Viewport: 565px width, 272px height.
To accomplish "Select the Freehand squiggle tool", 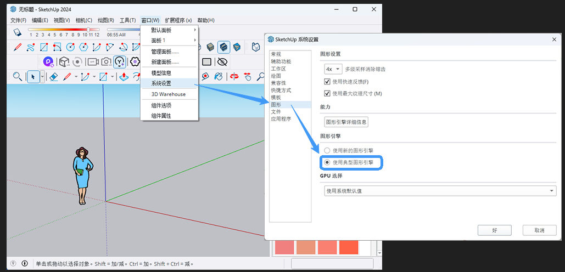I will point(31,47).
